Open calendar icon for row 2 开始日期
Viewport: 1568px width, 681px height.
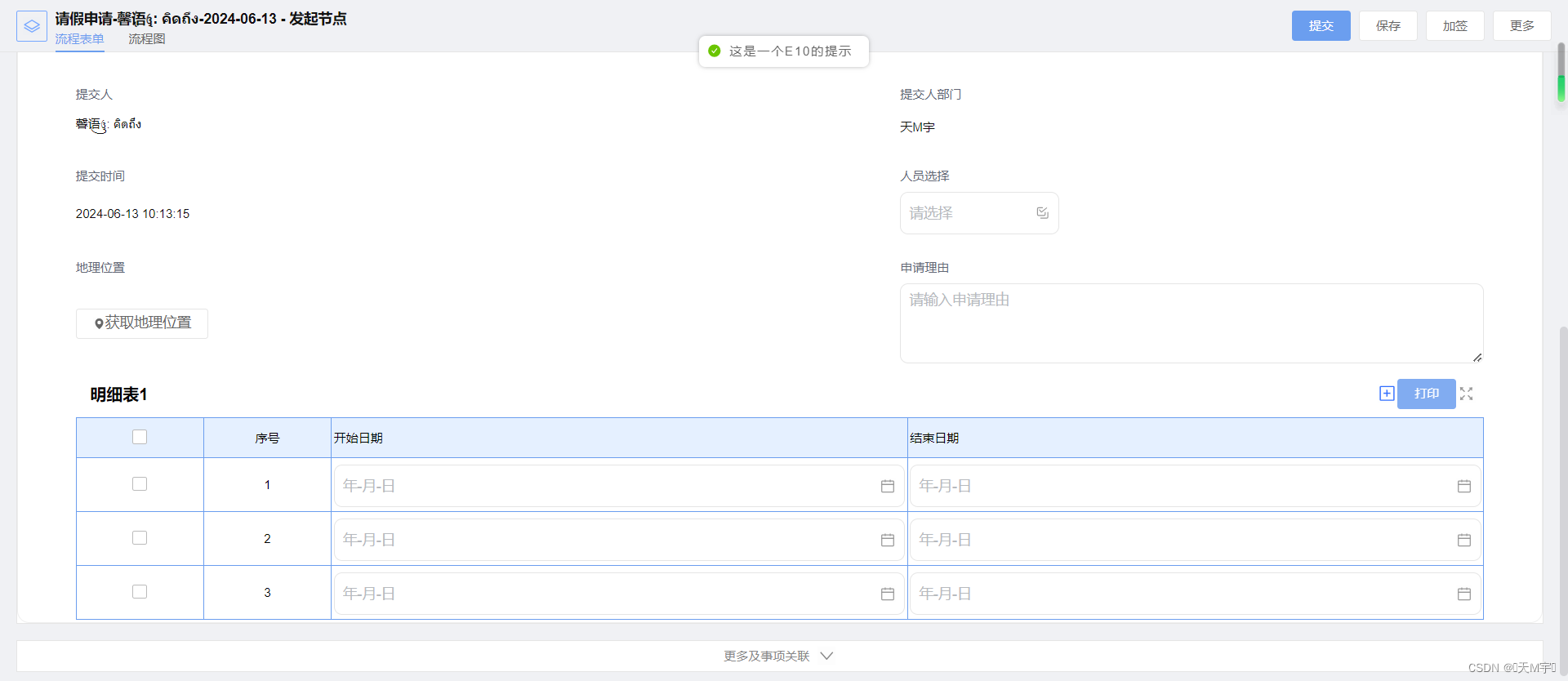click(x=888, y=540)
